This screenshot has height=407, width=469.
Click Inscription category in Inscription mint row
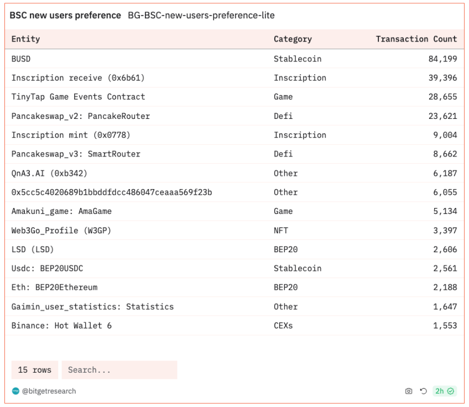click(300, 135)
